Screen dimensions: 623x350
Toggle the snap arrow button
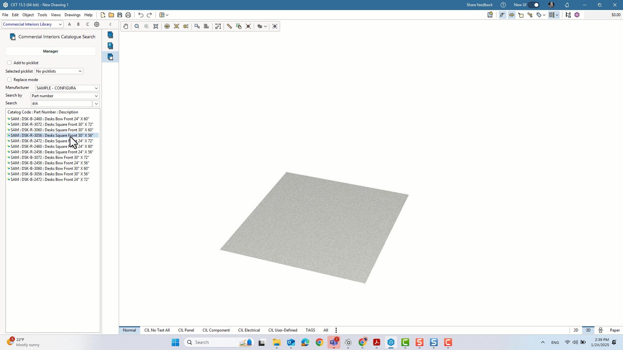pyautogui.click(x=502, y=15)
